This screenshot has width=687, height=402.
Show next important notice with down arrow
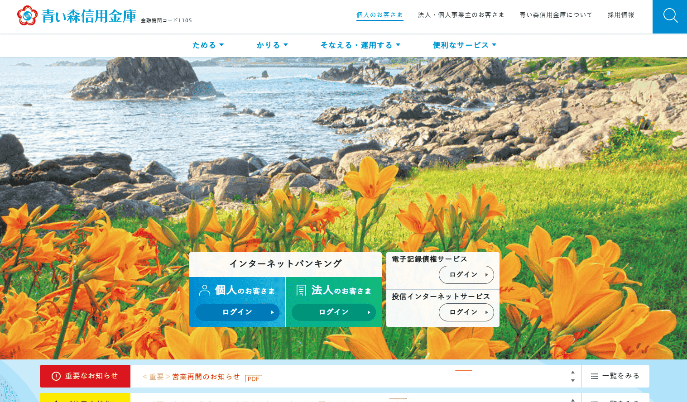(x=573, y=381)
